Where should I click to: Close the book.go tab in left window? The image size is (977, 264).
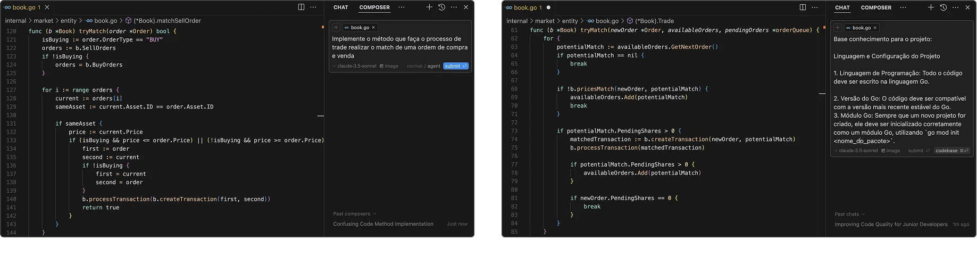47,7
